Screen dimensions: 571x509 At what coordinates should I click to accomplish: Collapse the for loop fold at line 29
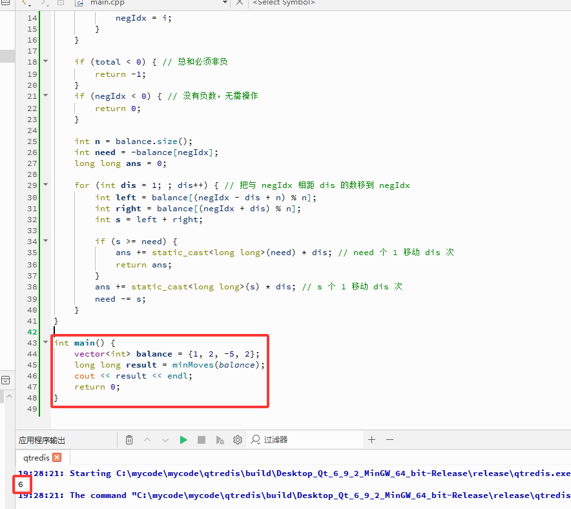(x=45, y=184)
